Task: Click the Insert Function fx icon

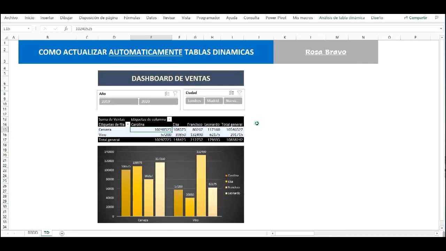Action: tap(66, 29)
